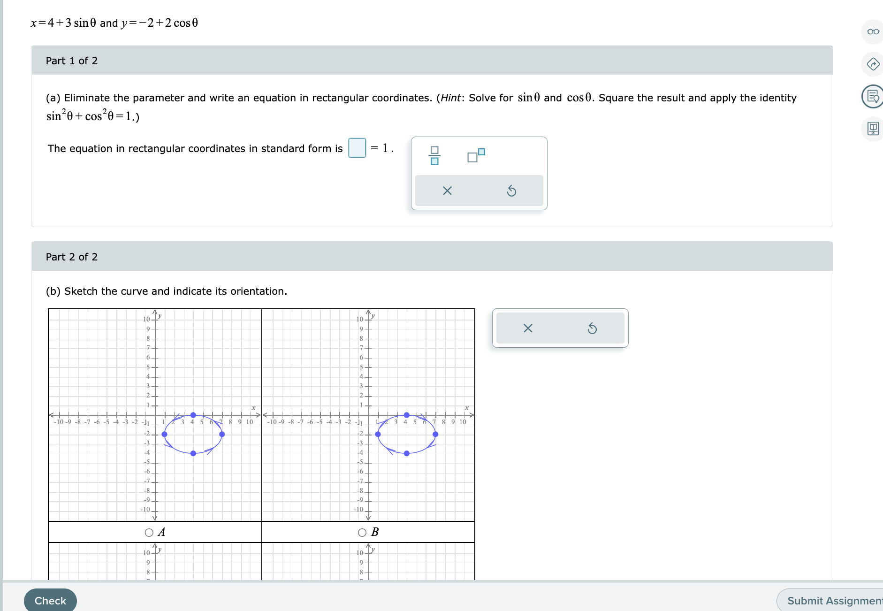This screenshot has height=611, width=883.
Task: Clear the Part 1 answer with the X icon
Action: pos(447,191)
